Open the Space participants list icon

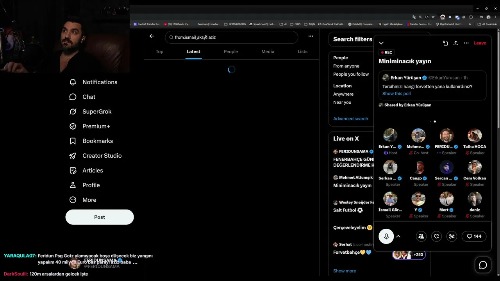[x=421, y=236]
